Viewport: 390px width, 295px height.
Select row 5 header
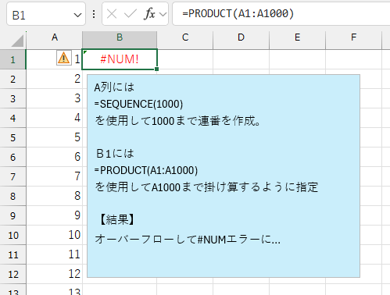[x=13, y=137]
